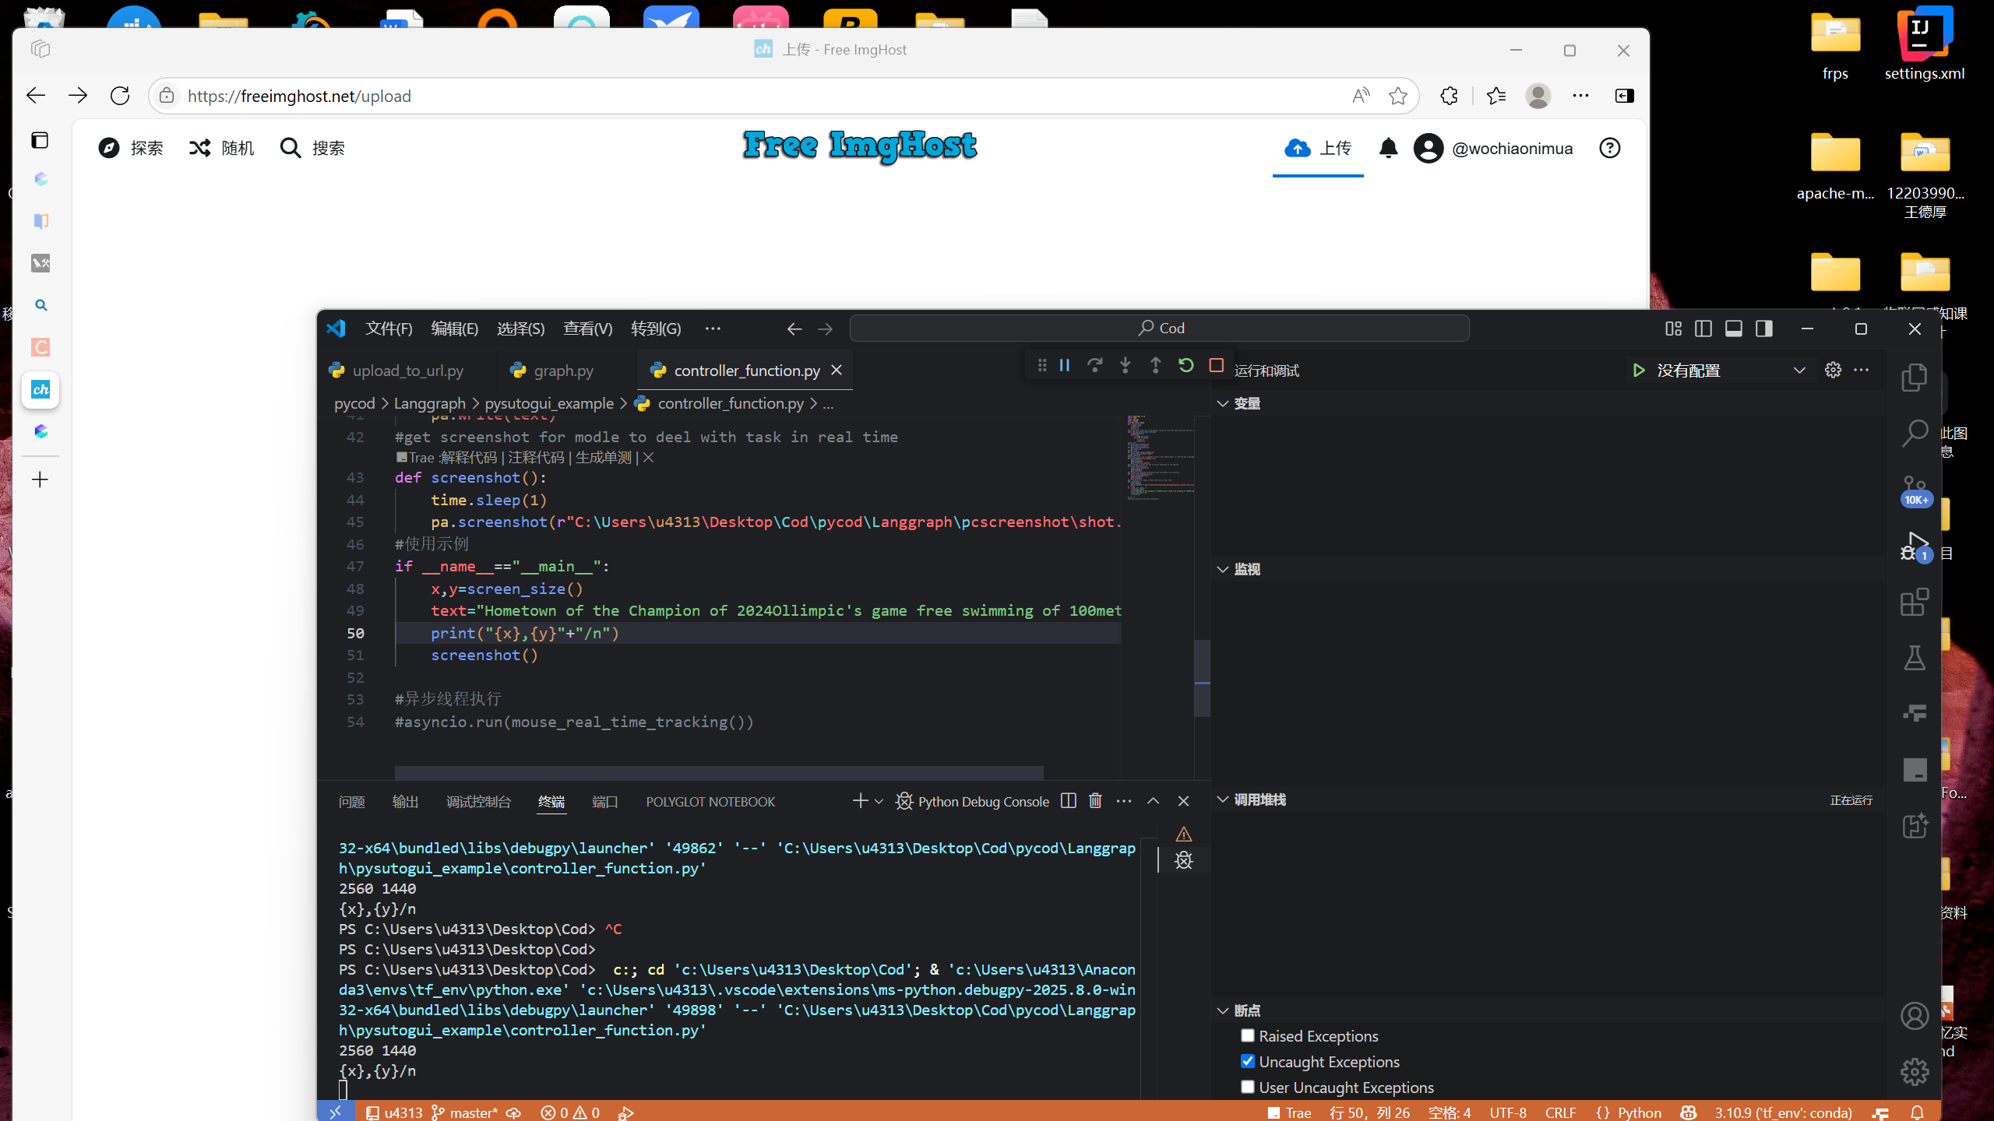The width and height of the screenshot is (1994, 1121).
Task: Open terminal panel more actions ellipsis
Action: click(1124, 801)
